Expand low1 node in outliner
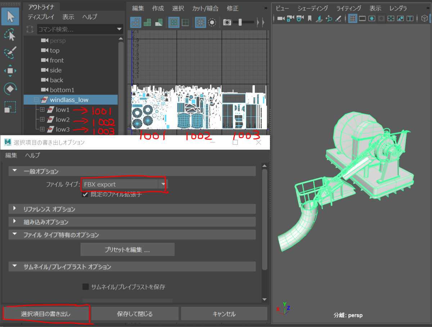The image size is (432, 327). tap(42, 109)
